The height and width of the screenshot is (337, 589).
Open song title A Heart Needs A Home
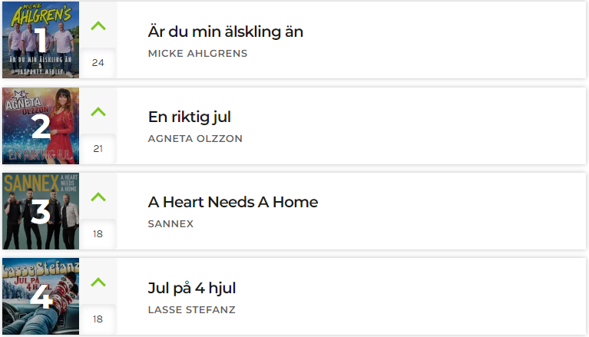(x=233, y=202)
